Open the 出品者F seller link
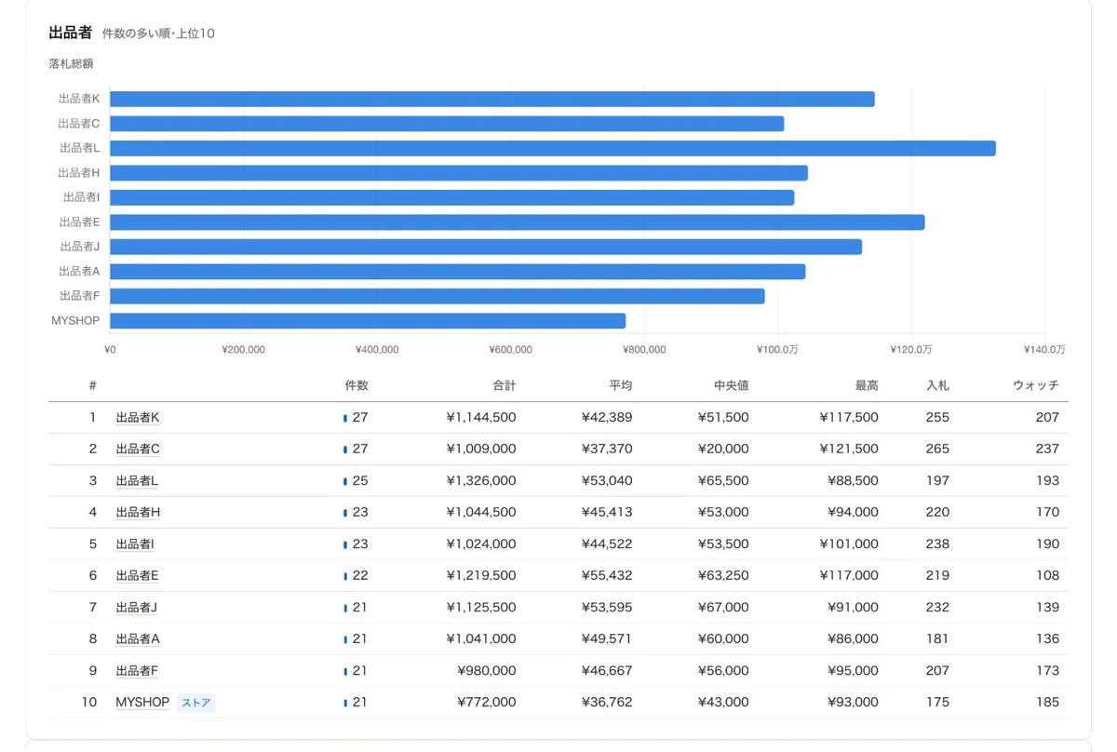Image resolution: width=1117 pixels, height=752 pixels. pos(137,671)
